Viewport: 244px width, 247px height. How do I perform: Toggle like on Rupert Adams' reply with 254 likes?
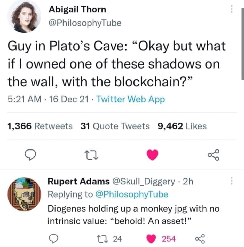pyautogui.click(x=161, y=239)
